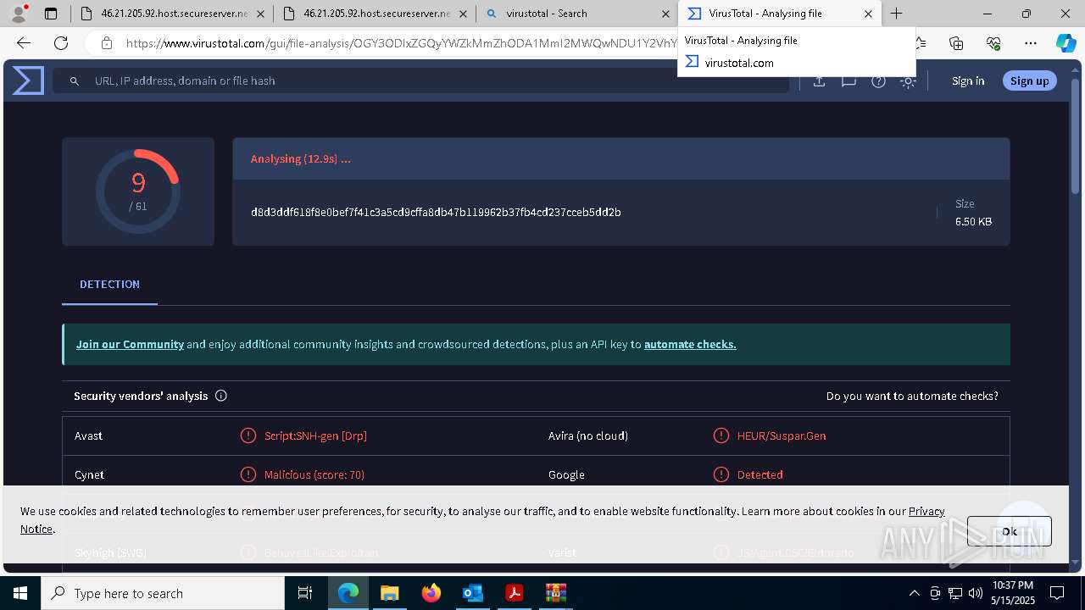1085x610 pixels.
Task: Open File Explorer from the taskbar
Action: [x=389, y=593]
